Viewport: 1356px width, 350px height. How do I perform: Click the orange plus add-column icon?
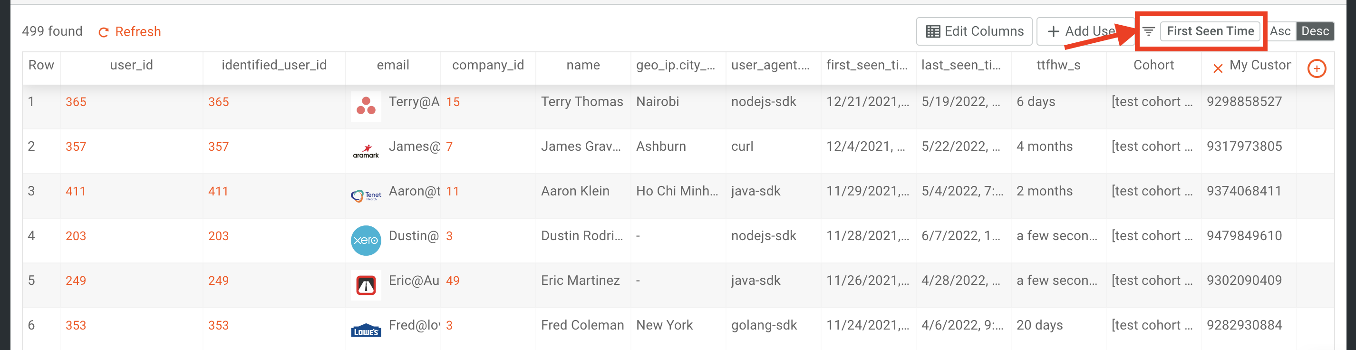click(x=1317, y=68)
